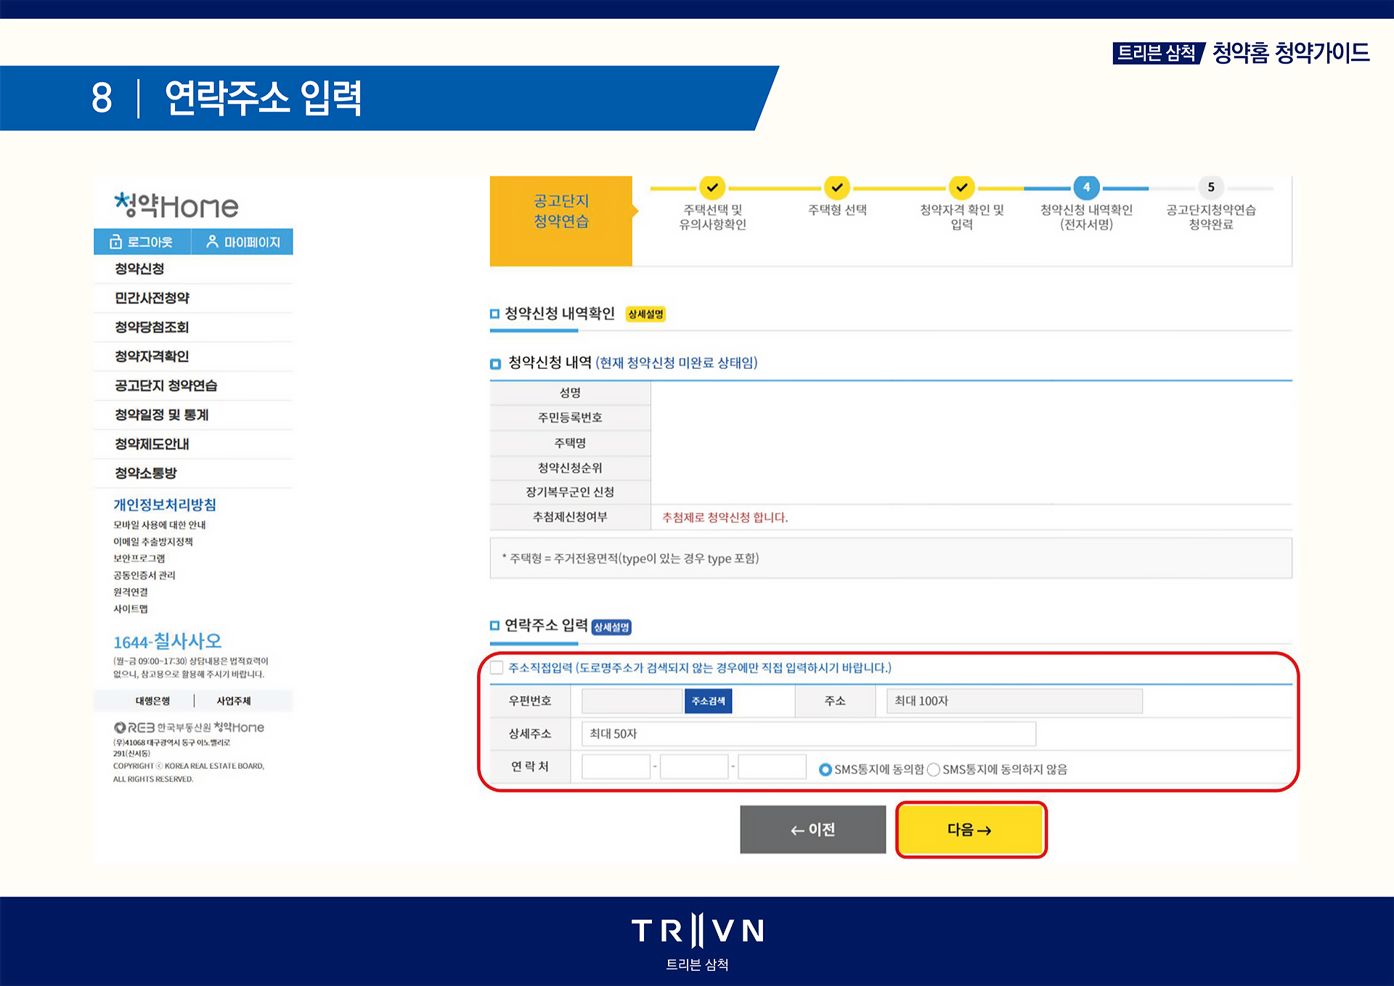1394x986 pixels.
Task: Click yellow 상세설명 badge beside 청약신청 내역확인
Action: pyautogui.click(x=645, y=314)
